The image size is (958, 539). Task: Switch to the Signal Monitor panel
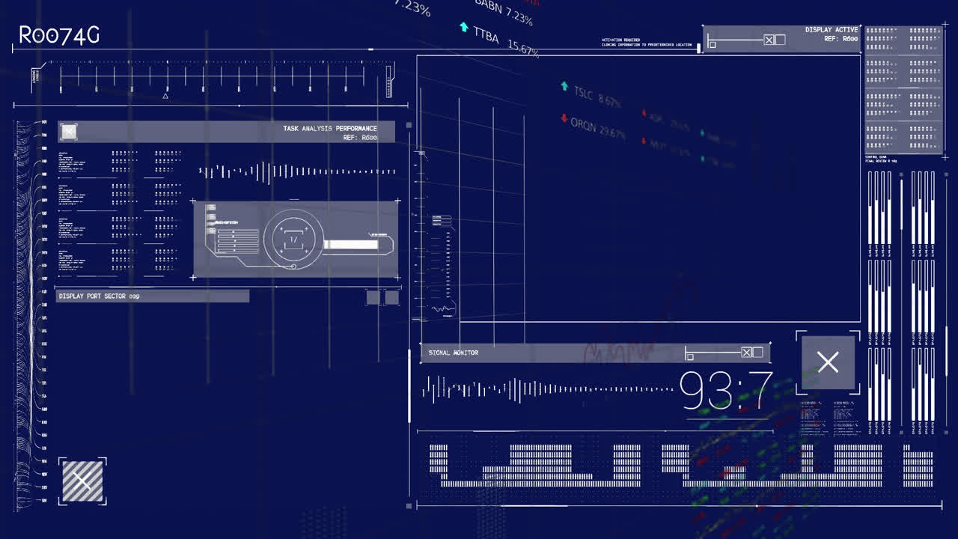click(453, 352)
